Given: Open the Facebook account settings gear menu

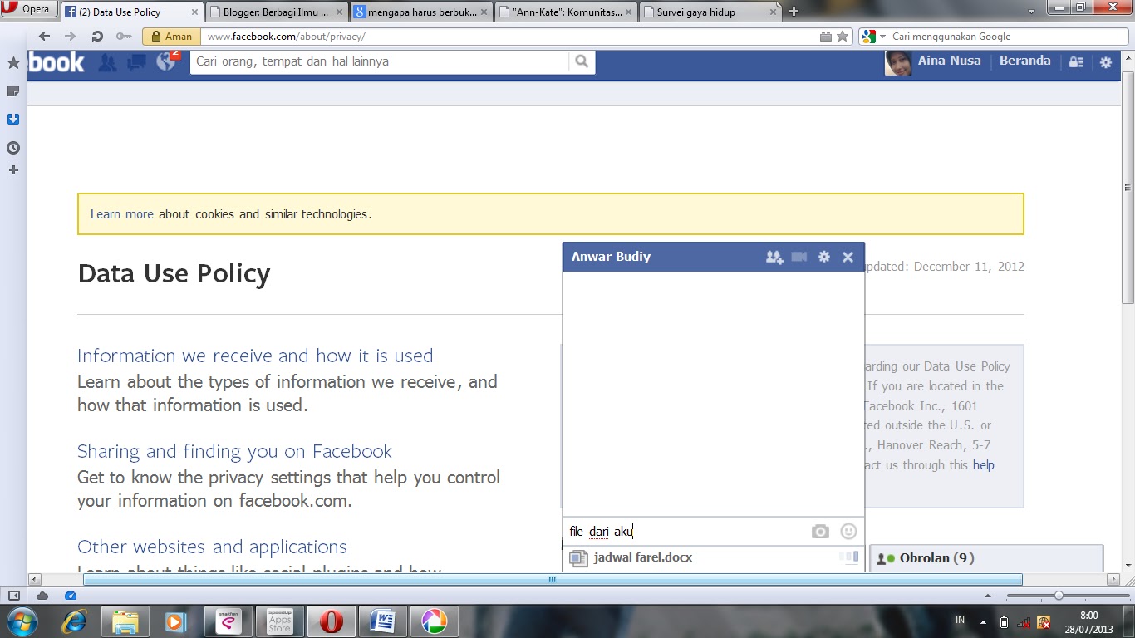Looking at the screenshot, I should (1105, 61).
